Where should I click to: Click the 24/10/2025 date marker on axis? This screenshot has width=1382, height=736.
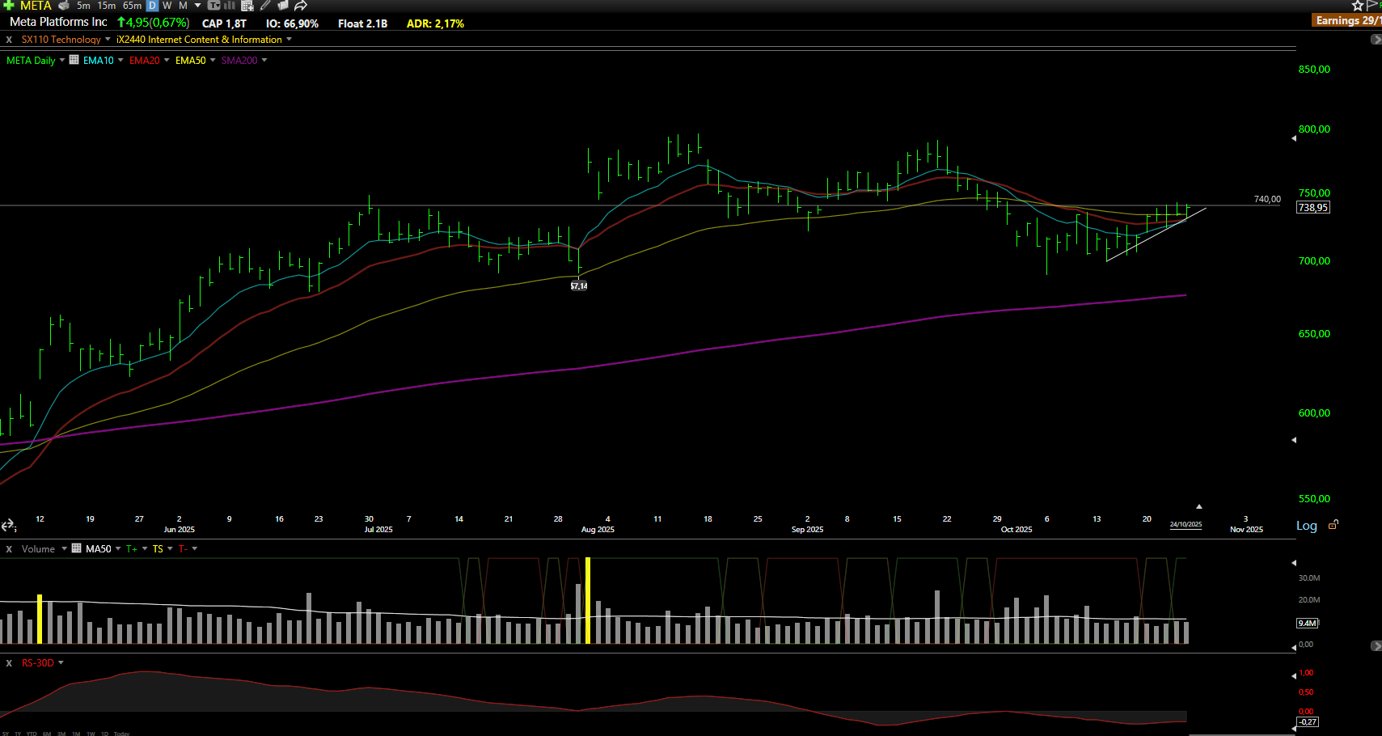(x=1185, y=524)
